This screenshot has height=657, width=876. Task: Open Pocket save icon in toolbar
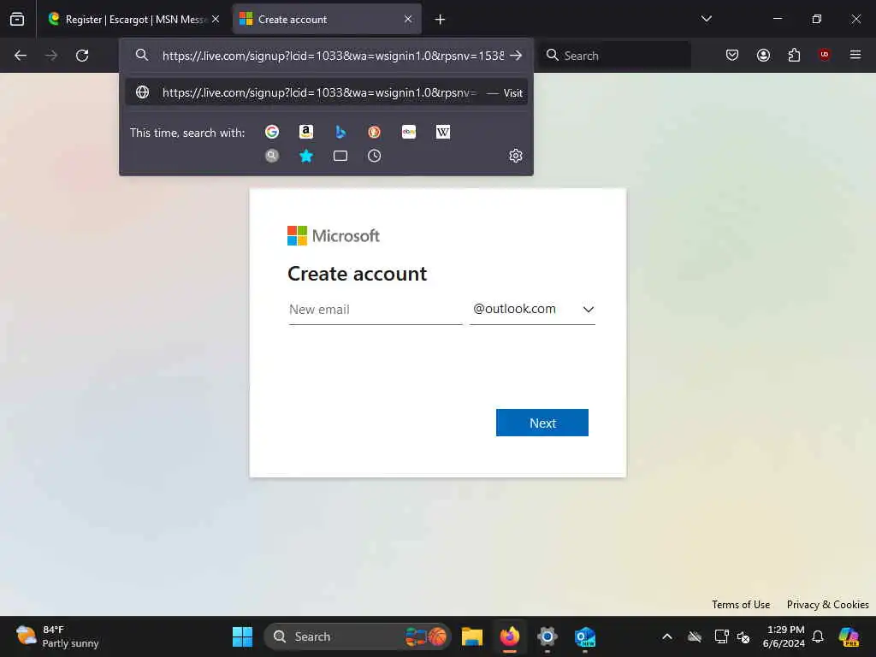(x=732, y=55)
